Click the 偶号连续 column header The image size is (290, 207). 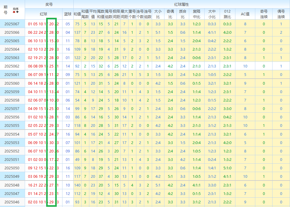[281, 14]
